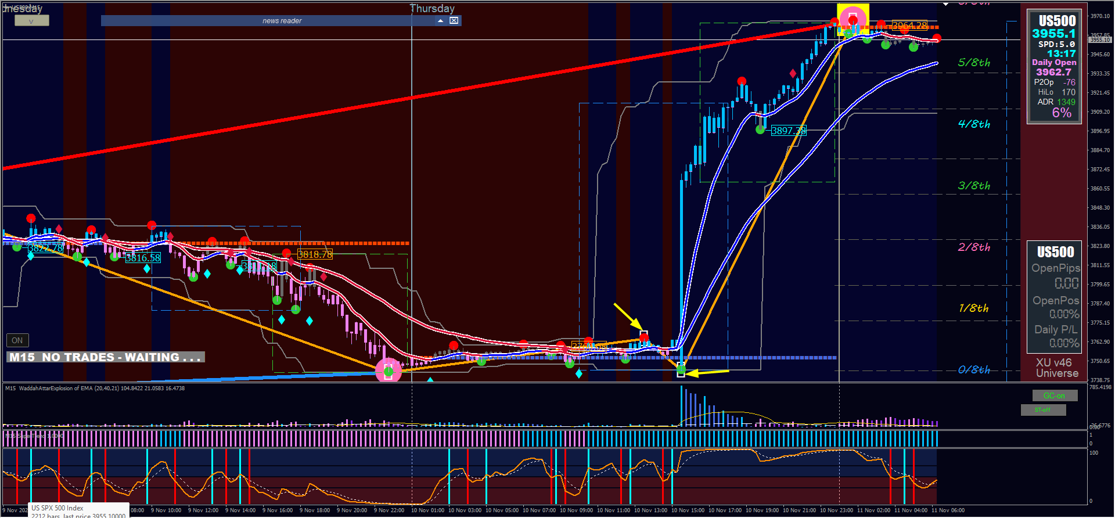Click the SPD:5.0 spread readout
This screenshot has width=1115, height=518.
click(1056, 44)
